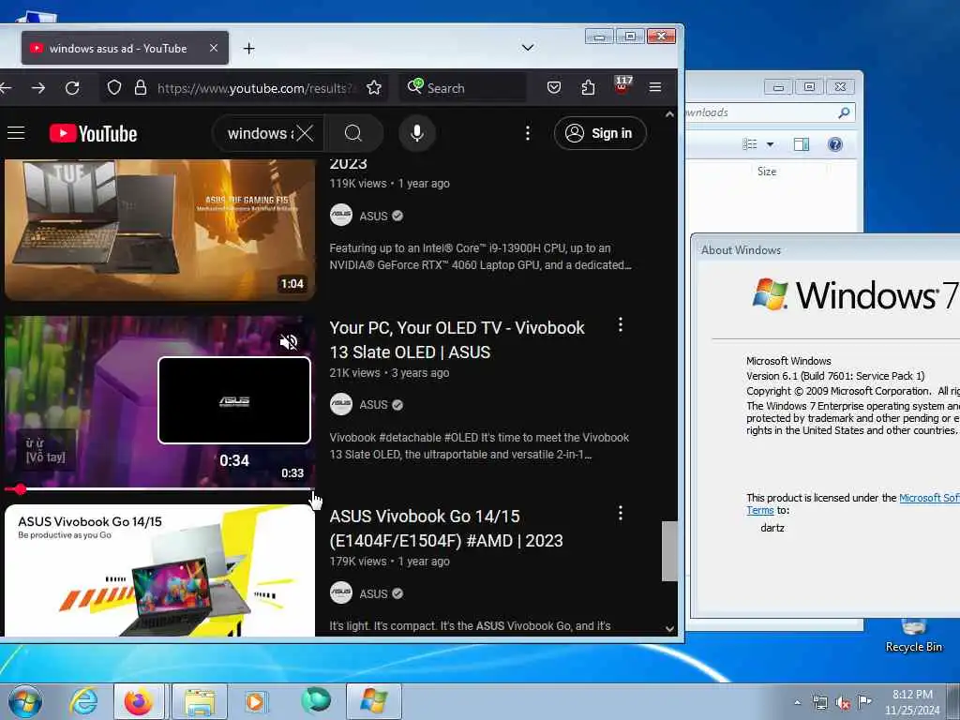Open the Recycle Bin desktop icon
The height and width of the screenshot is (720, 960).
913,636
